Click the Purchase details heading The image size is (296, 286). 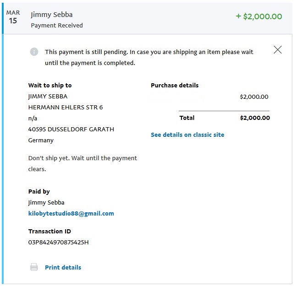pyautogui.click(x=175, y=85)
